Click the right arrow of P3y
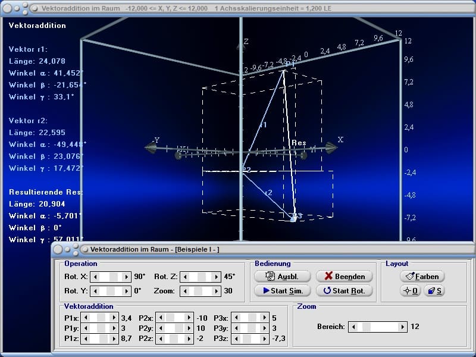Viewport: 476px width, 357px height. 264,328
